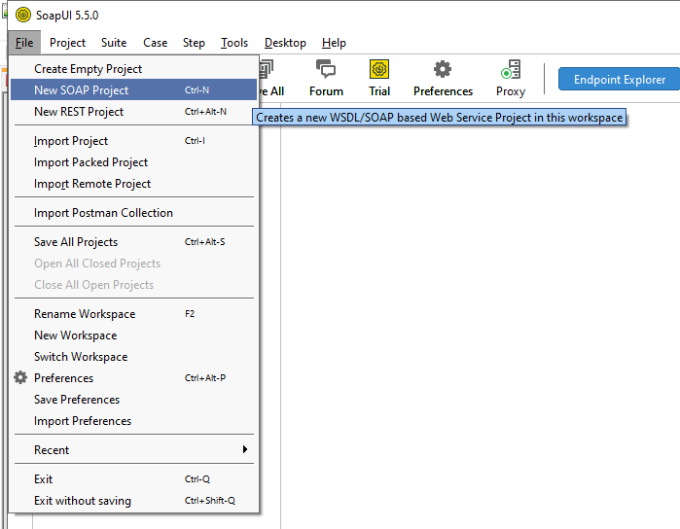
Task: Open the Tools menu
Action: coord(234,43)
